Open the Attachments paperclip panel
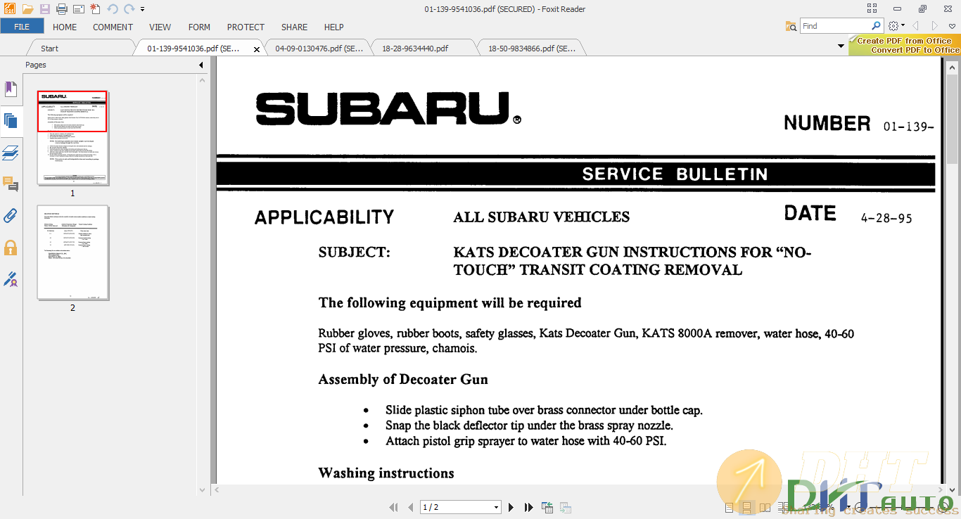 [x=10, y=216]
